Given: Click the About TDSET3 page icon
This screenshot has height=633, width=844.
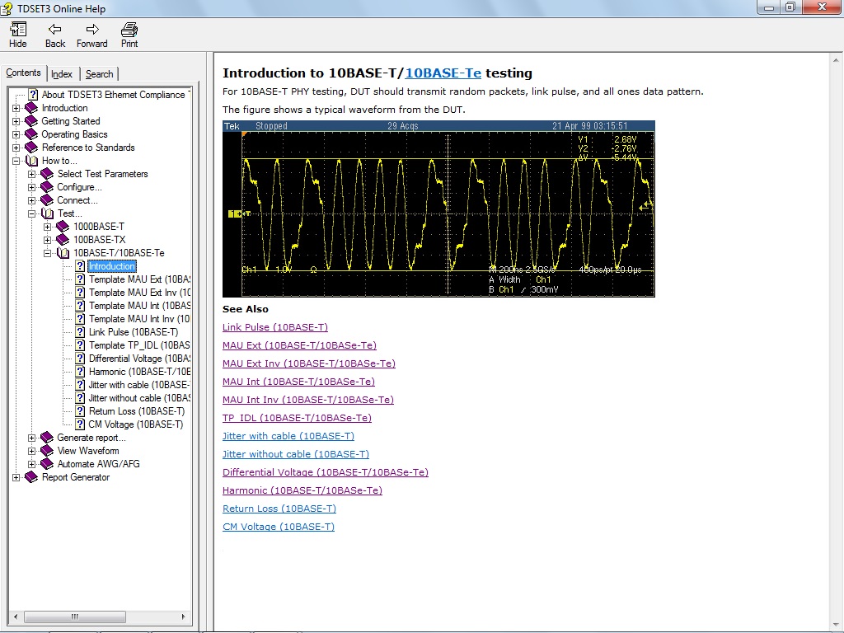Looking at the screenshot, I should [x=33, y=95].
